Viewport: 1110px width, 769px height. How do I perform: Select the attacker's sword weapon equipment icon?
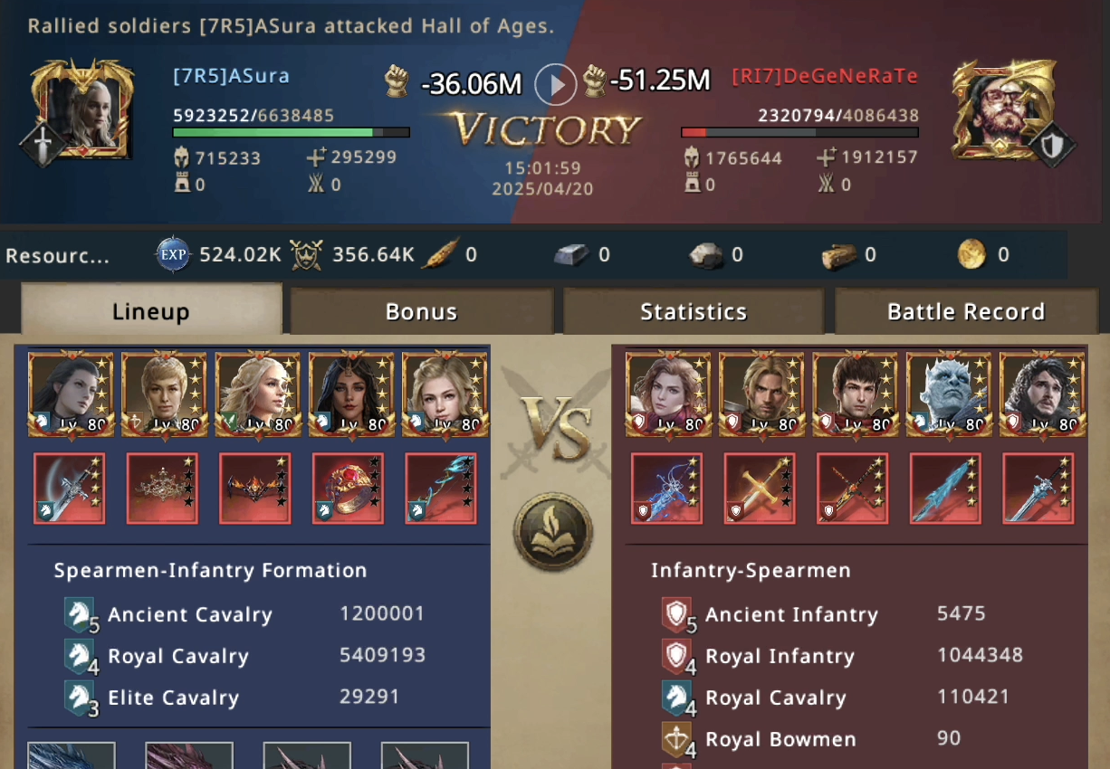point(70,489)
